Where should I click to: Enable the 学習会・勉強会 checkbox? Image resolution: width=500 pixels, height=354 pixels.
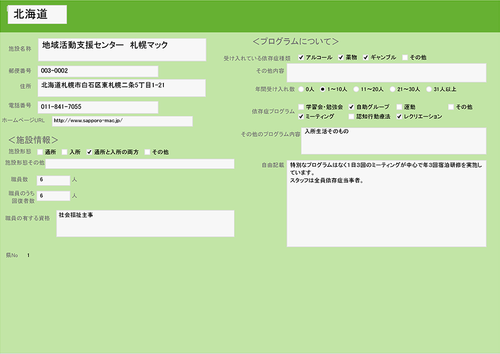302,107
